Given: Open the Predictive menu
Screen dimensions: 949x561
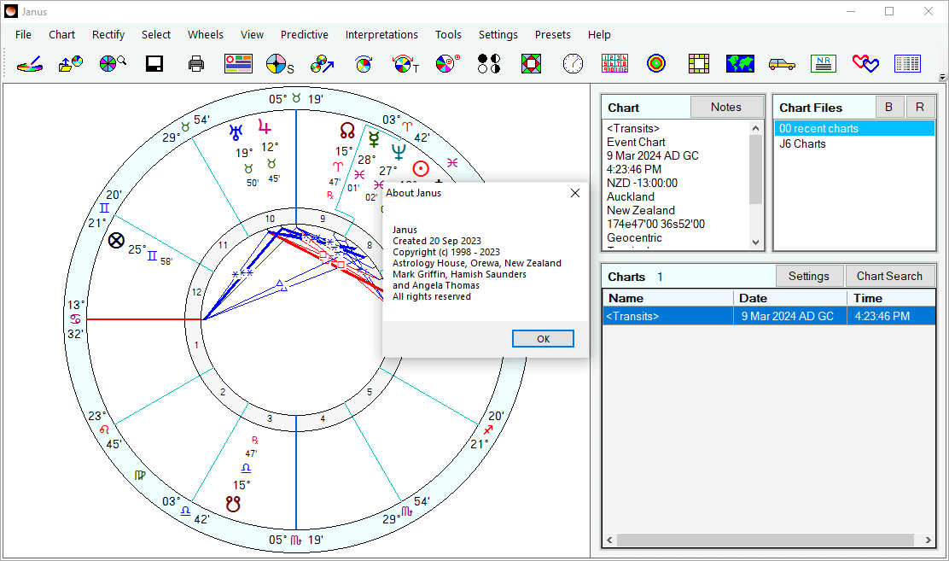Looking at the screenshot, I should pos(304,34).
